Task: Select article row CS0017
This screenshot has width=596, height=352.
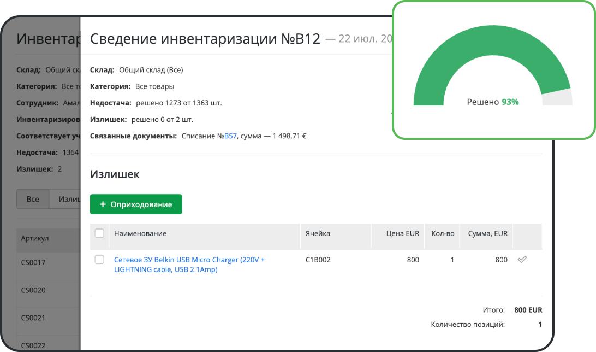Action: (33, 262)
